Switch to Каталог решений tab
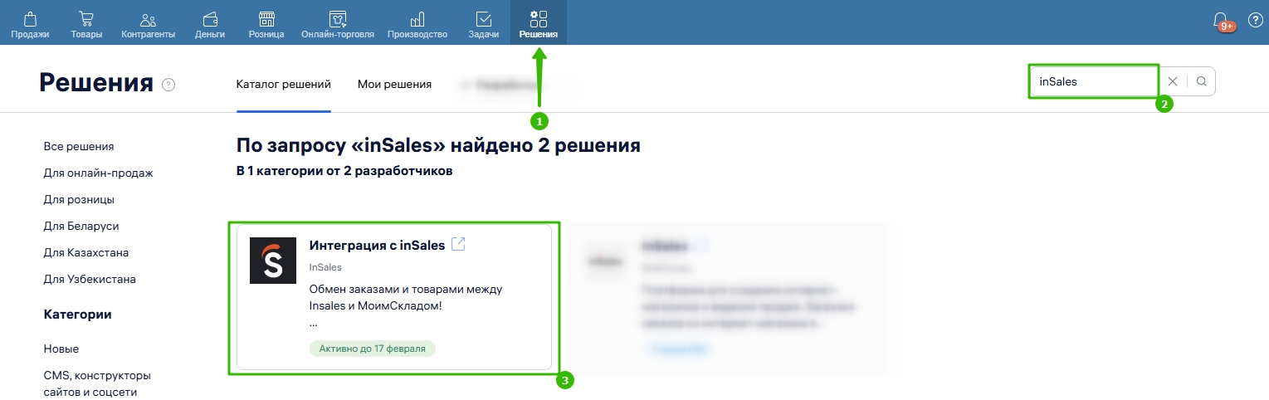Image resolution: width=1269 pixels, height=400 pixels. (284, 84)
